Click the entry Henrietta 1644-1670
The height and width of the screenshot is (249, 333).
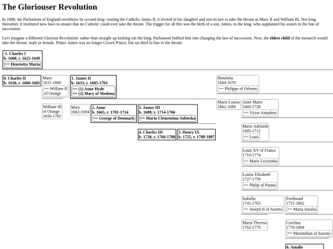(x=238, y=84)
